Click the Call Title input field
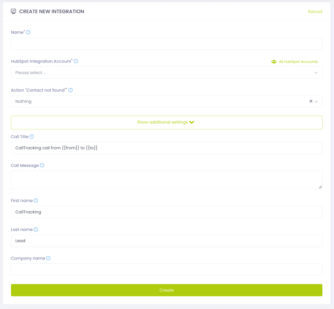This screenshot has width=334, height=309. 167,148
